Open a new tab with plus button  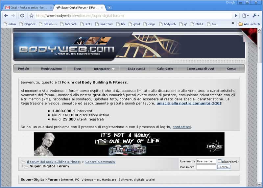pos(109,8)
